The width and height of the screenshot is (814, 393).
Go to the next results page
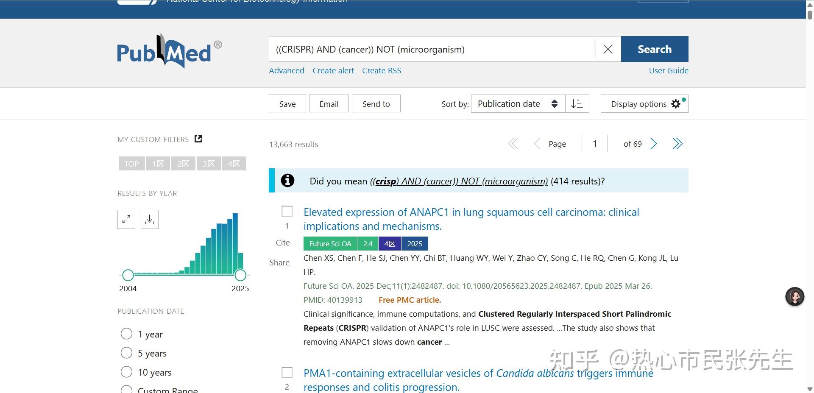point(654,144)
